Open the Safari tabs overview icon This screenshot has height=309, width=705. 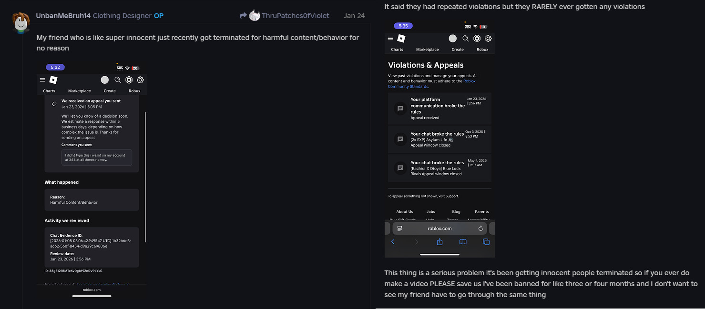coord(486,242)
